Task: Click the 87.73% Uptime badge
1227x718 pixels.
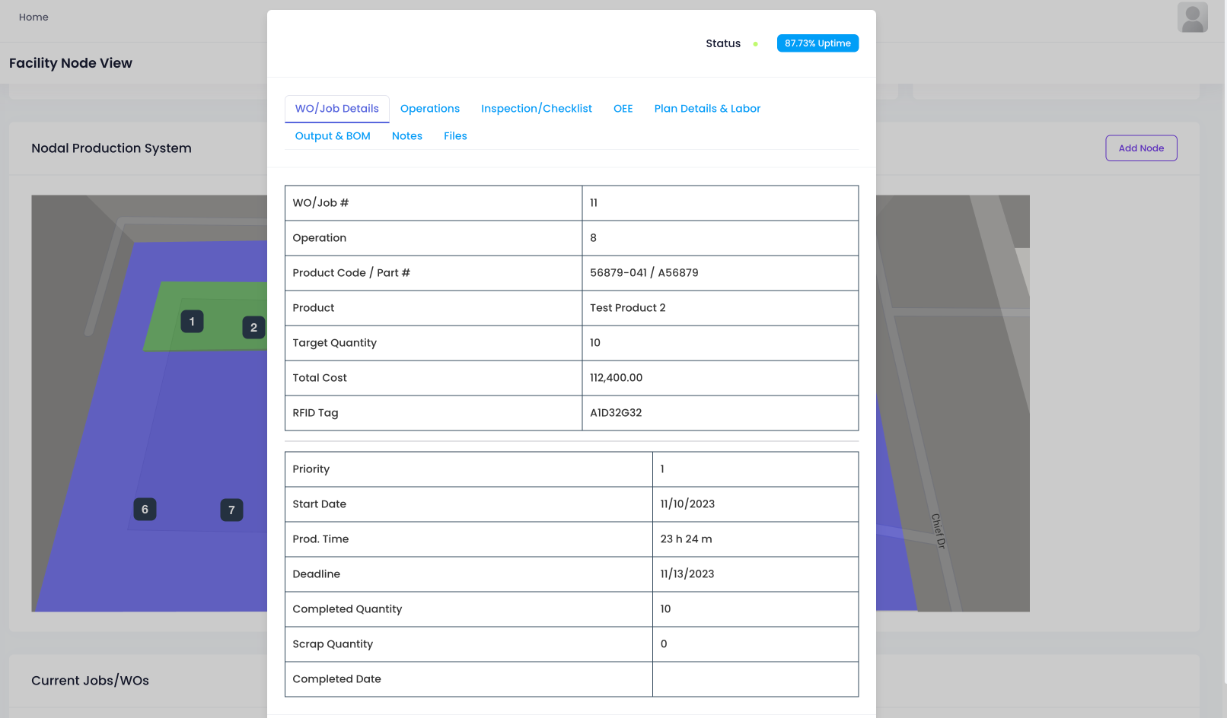Action: [817, 43]
